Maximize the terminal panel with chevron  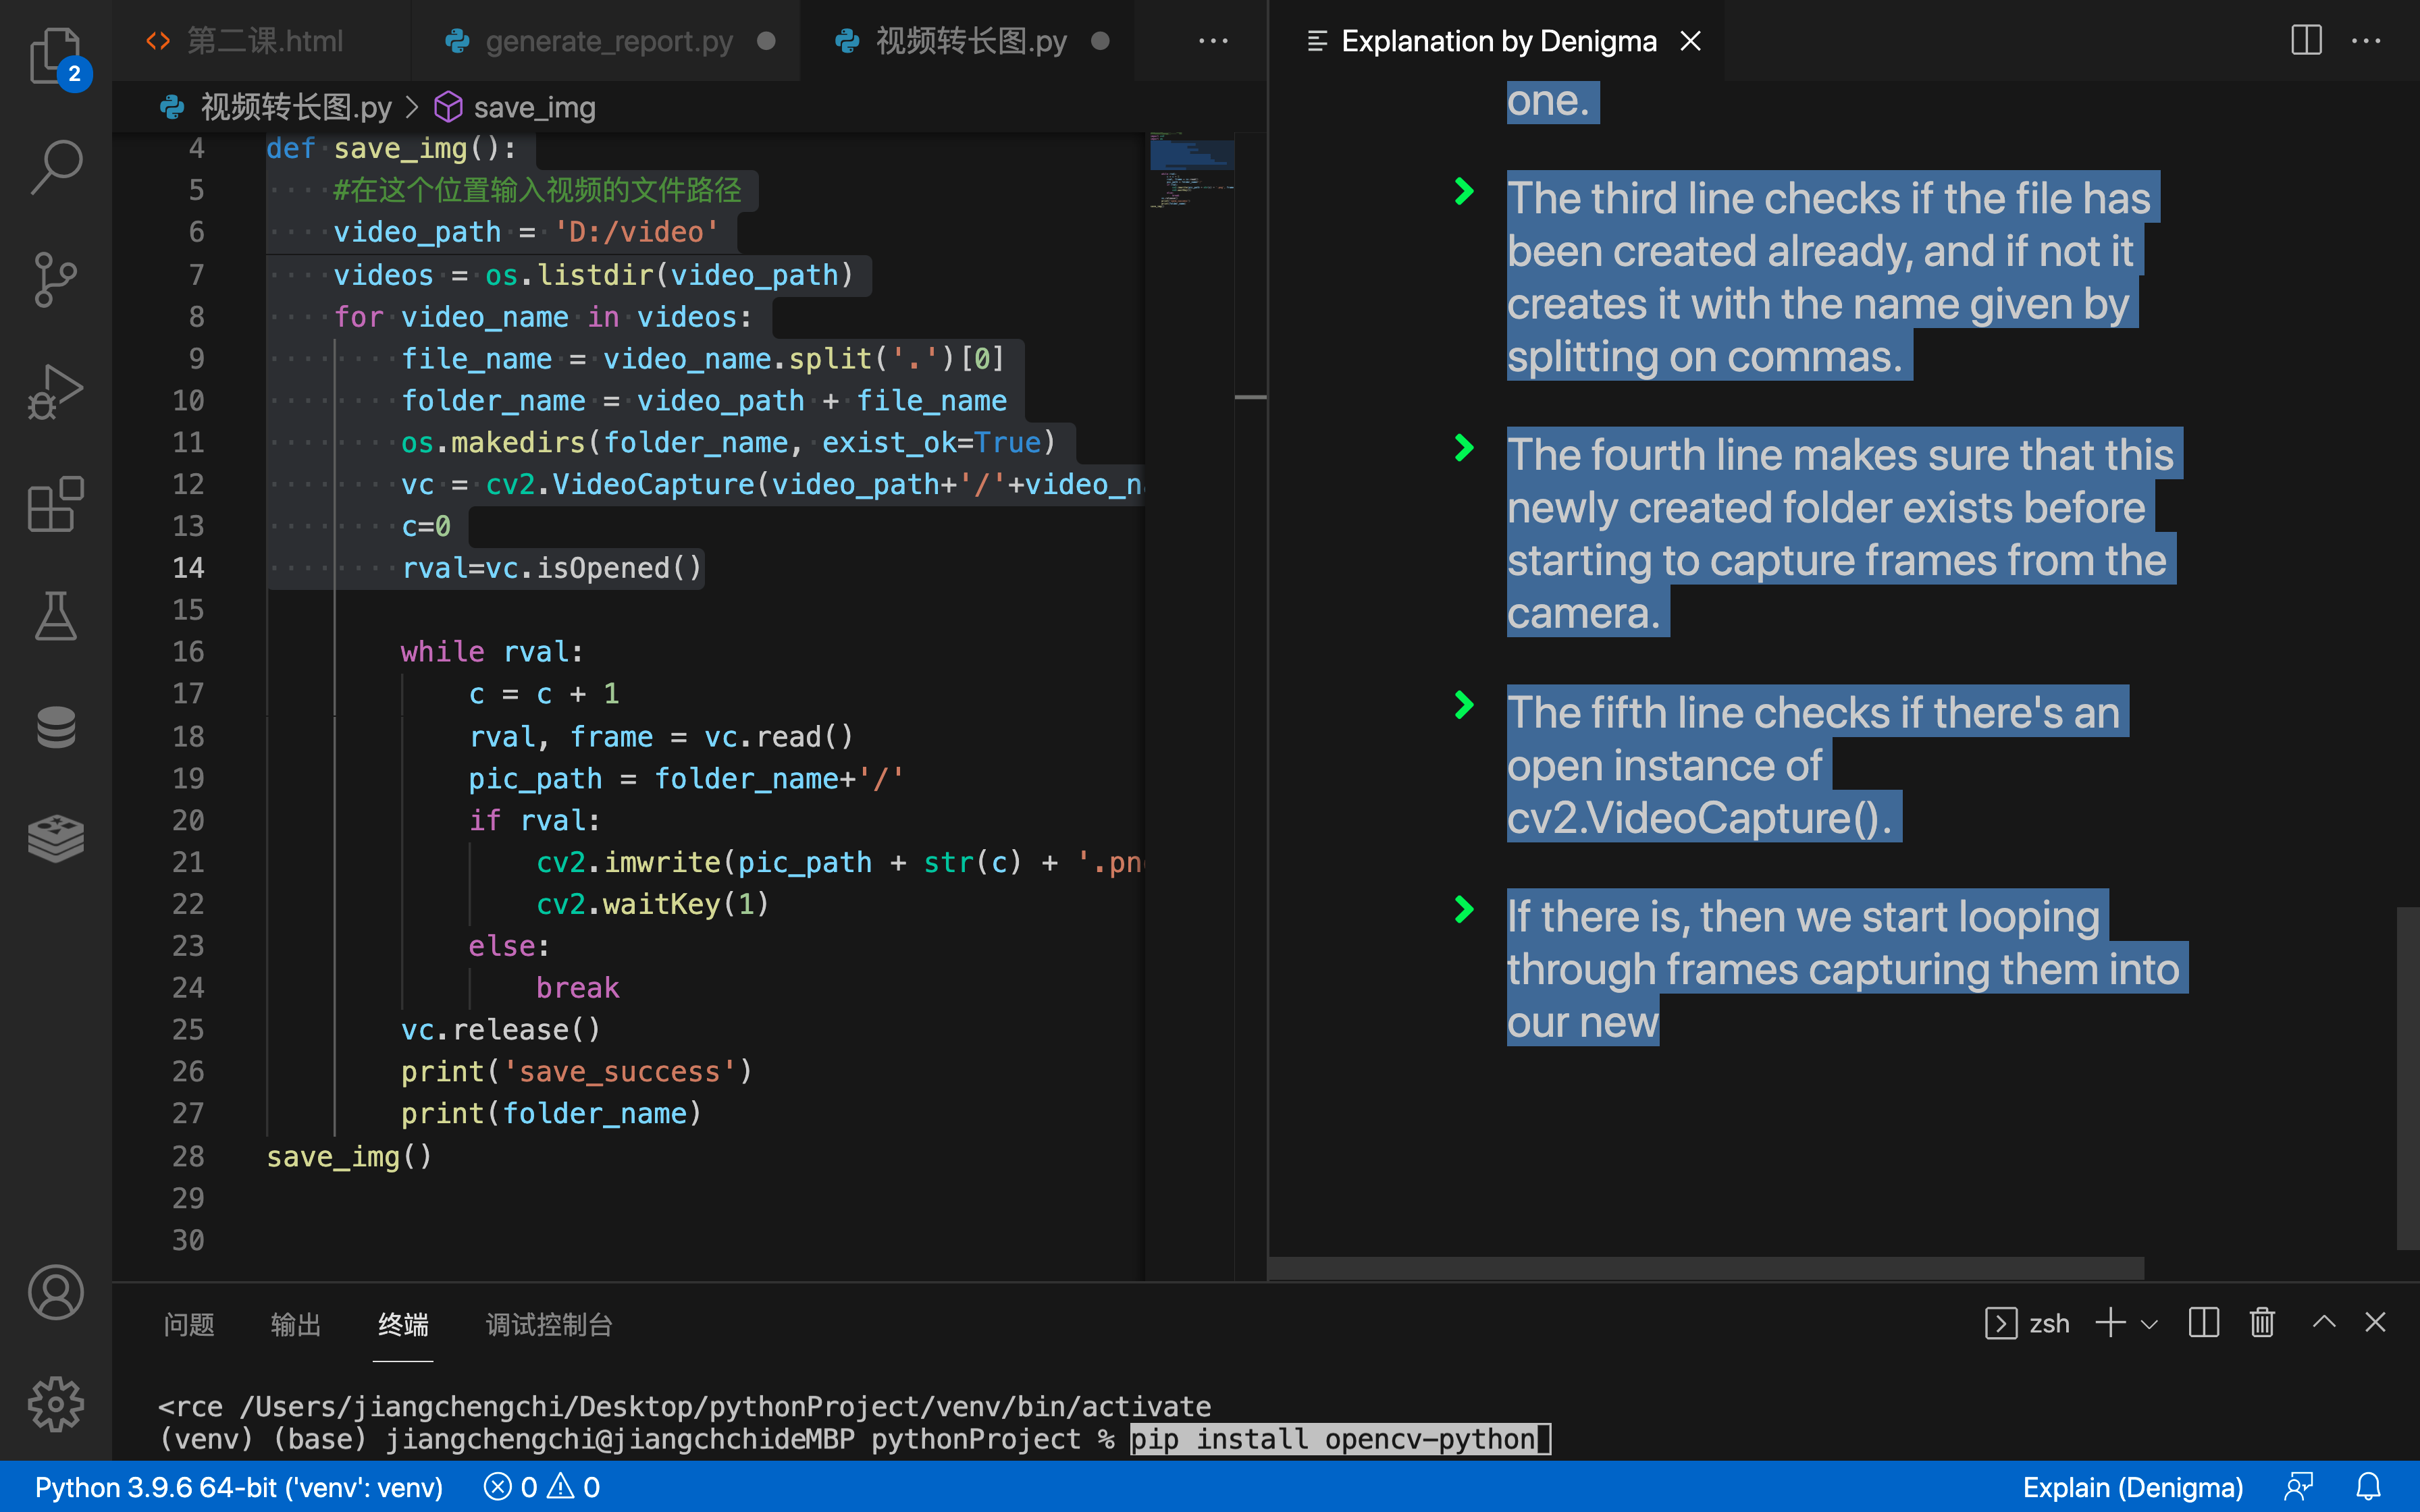tap(2324, 1323)
